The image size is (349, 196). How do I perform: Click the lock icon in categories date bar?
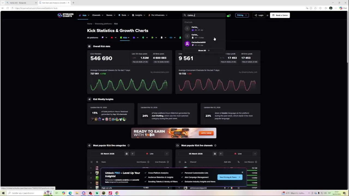point(127,154)
